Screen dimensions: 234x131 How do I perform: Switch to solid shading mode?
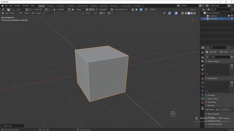click(x=189, y=13)
